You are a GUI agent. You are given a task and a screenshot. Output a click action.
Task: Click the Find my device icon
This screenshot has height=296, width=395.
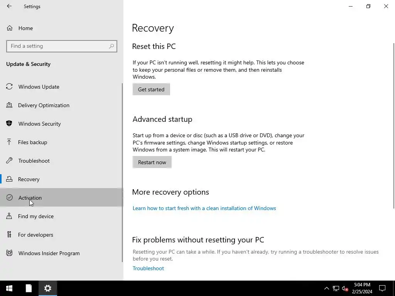(x=9, y=216)
